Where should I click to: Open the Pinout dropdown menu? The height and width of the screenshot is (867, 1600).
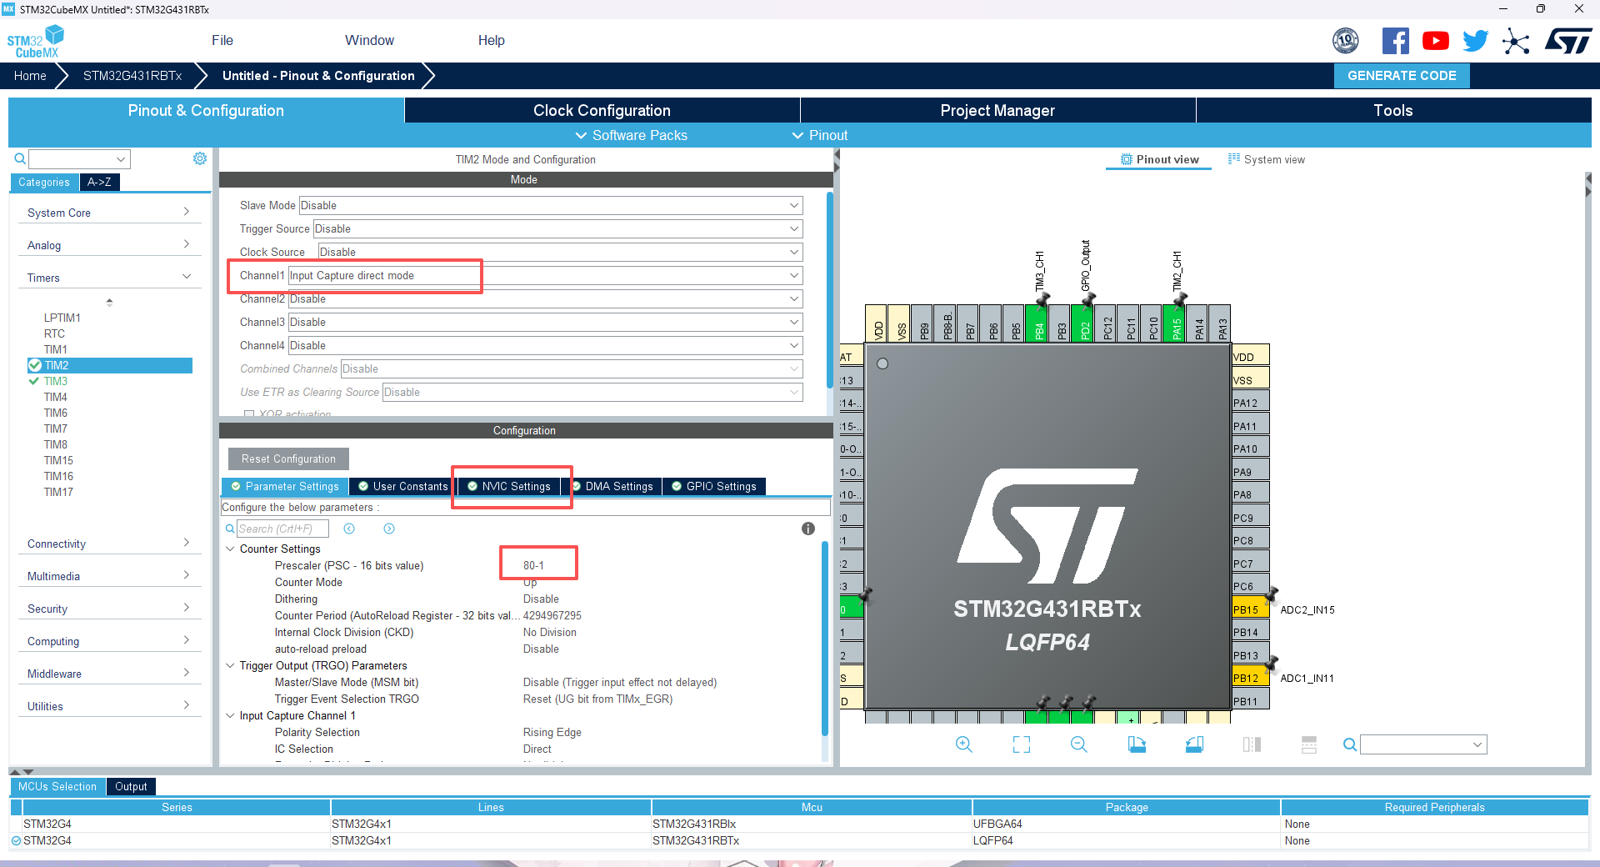pyautogui.click(x=820, y=135)
